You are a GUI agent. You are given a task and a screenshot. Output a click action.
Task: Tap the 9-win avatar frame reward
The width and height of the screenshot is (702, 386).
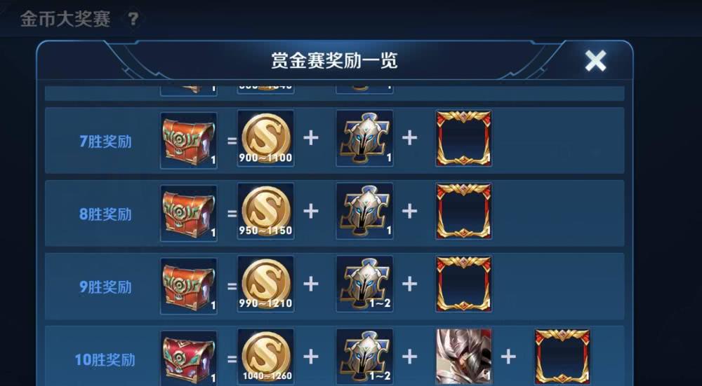(463, 284)
